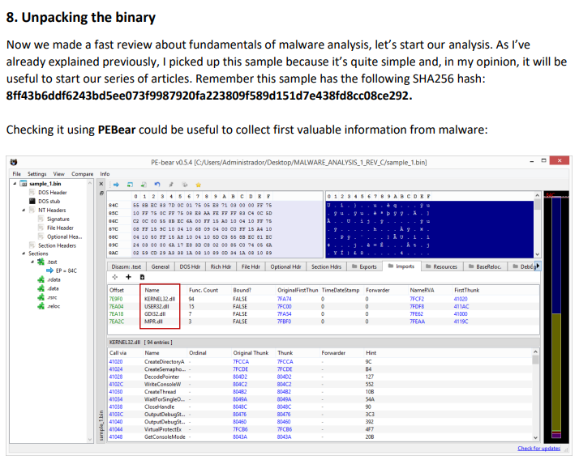The width and height of the screenshot is (579, 460).
Task: Click the plus icon above imports table
Action: (x=128, y=277)
